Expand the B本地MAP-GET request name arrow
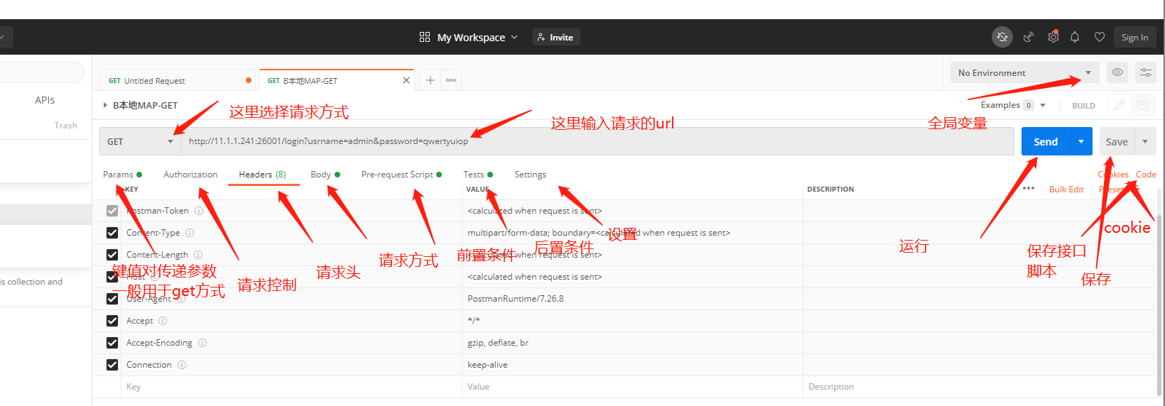 pyautogui.click(x=105, y=105)
